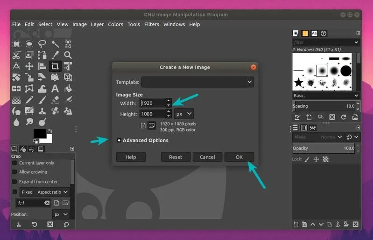The image size is (373, 240).
Task: Open the Windows menu
Action: click(x=174, y=24)
